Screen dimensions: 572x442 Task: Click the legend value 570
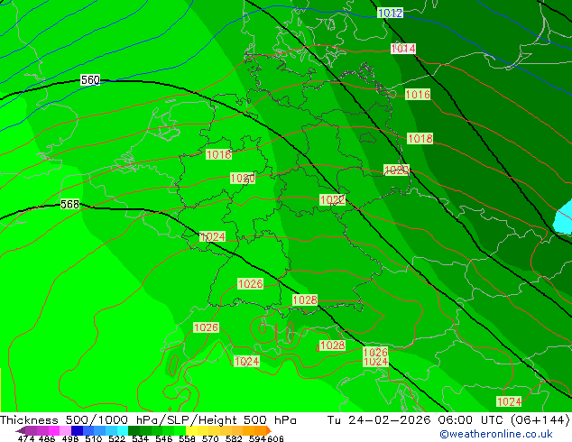(210, 438)
